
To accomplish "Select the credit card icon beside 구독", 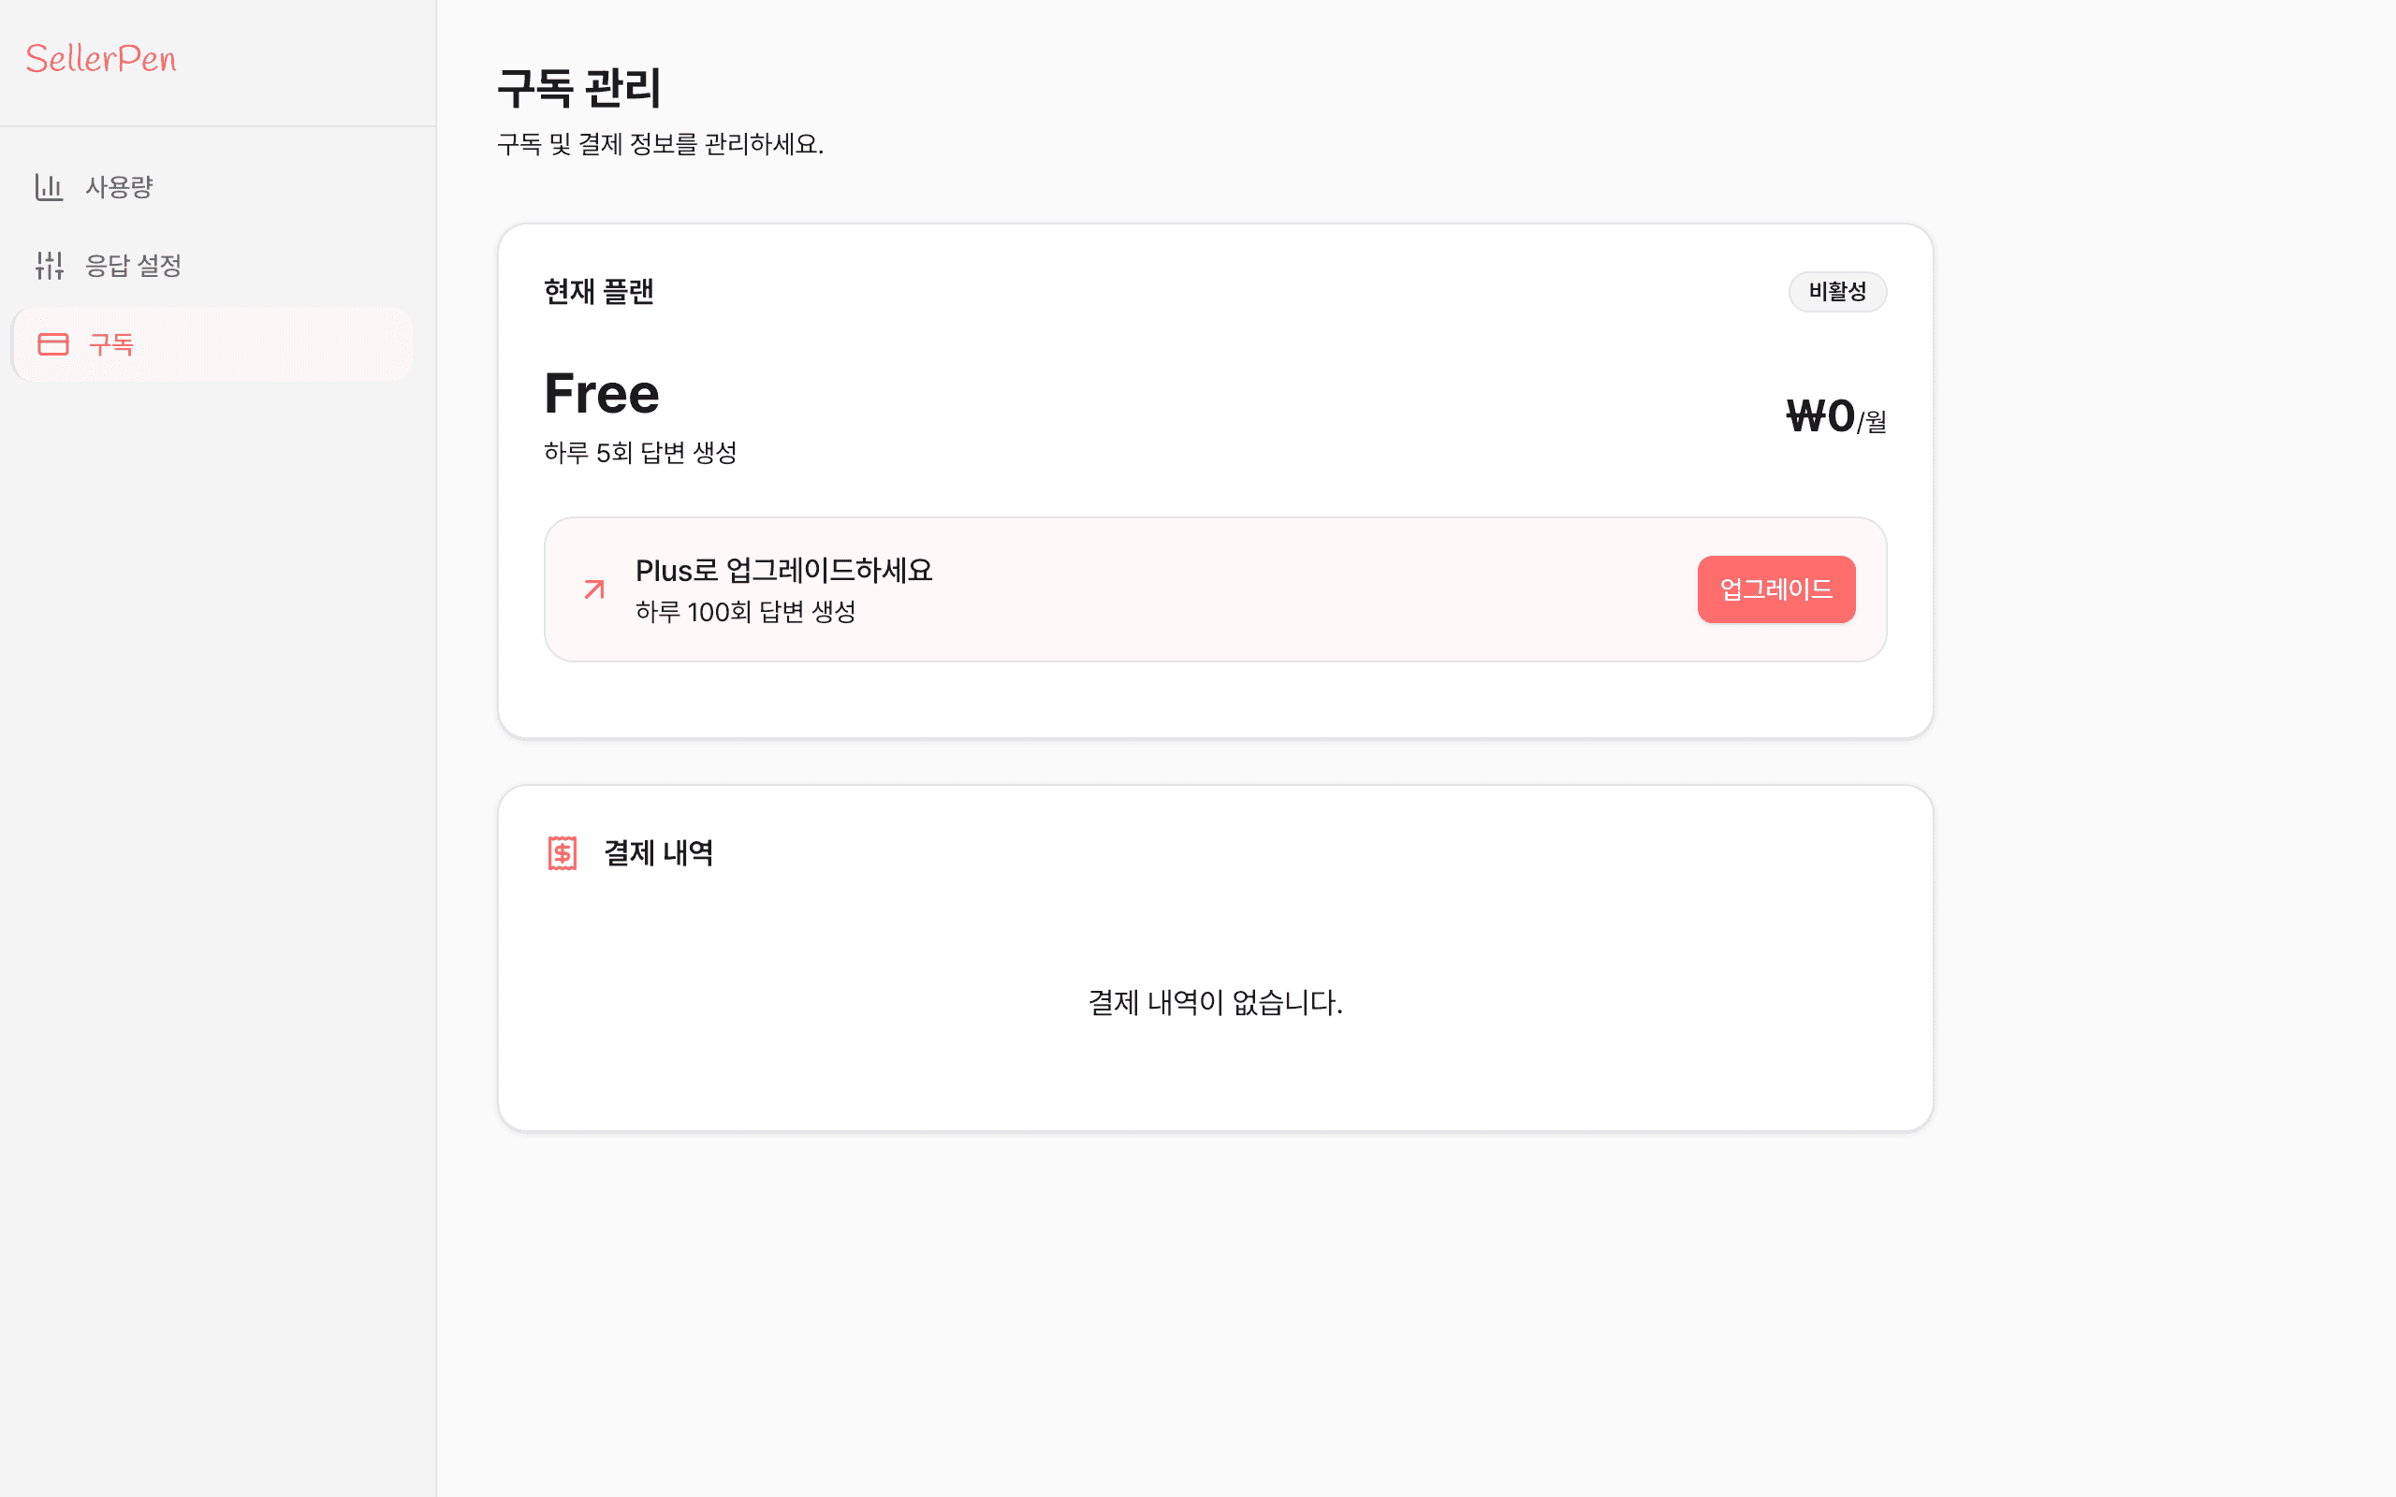I will [54, 343].
